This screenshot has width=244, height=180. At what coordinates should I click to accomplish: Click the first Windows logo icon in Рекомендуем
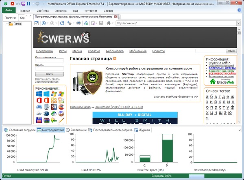click(x=39, y=94)
